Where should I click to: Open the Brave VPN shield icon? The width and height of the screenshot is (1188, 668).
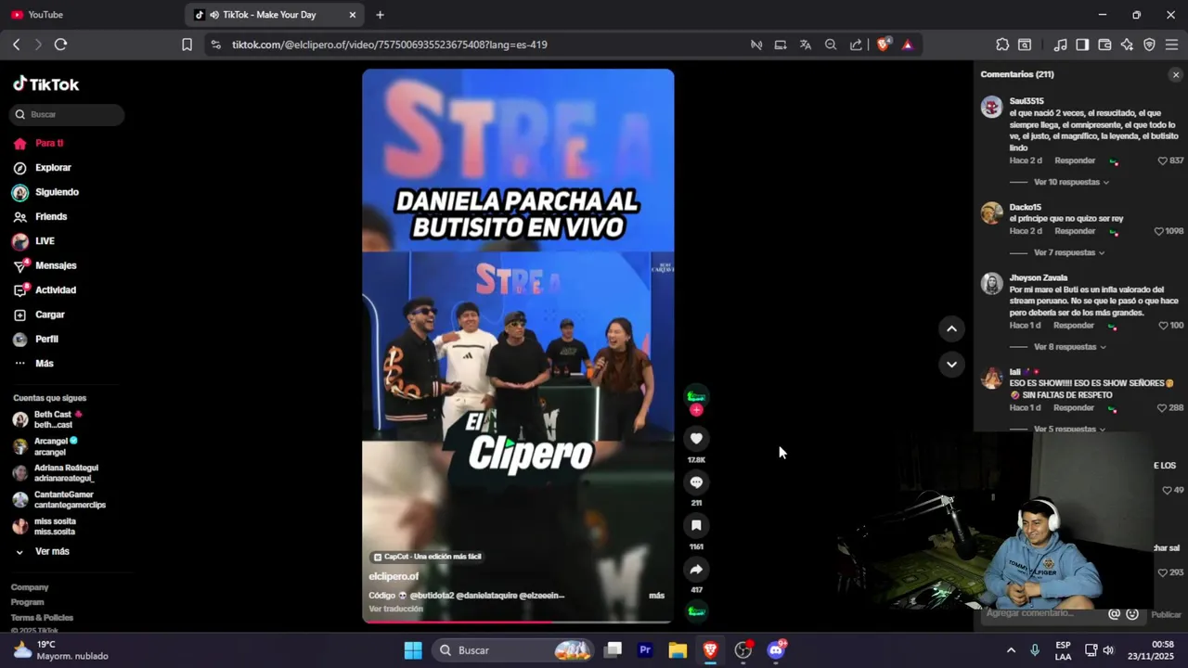(x=1149, y=45)
